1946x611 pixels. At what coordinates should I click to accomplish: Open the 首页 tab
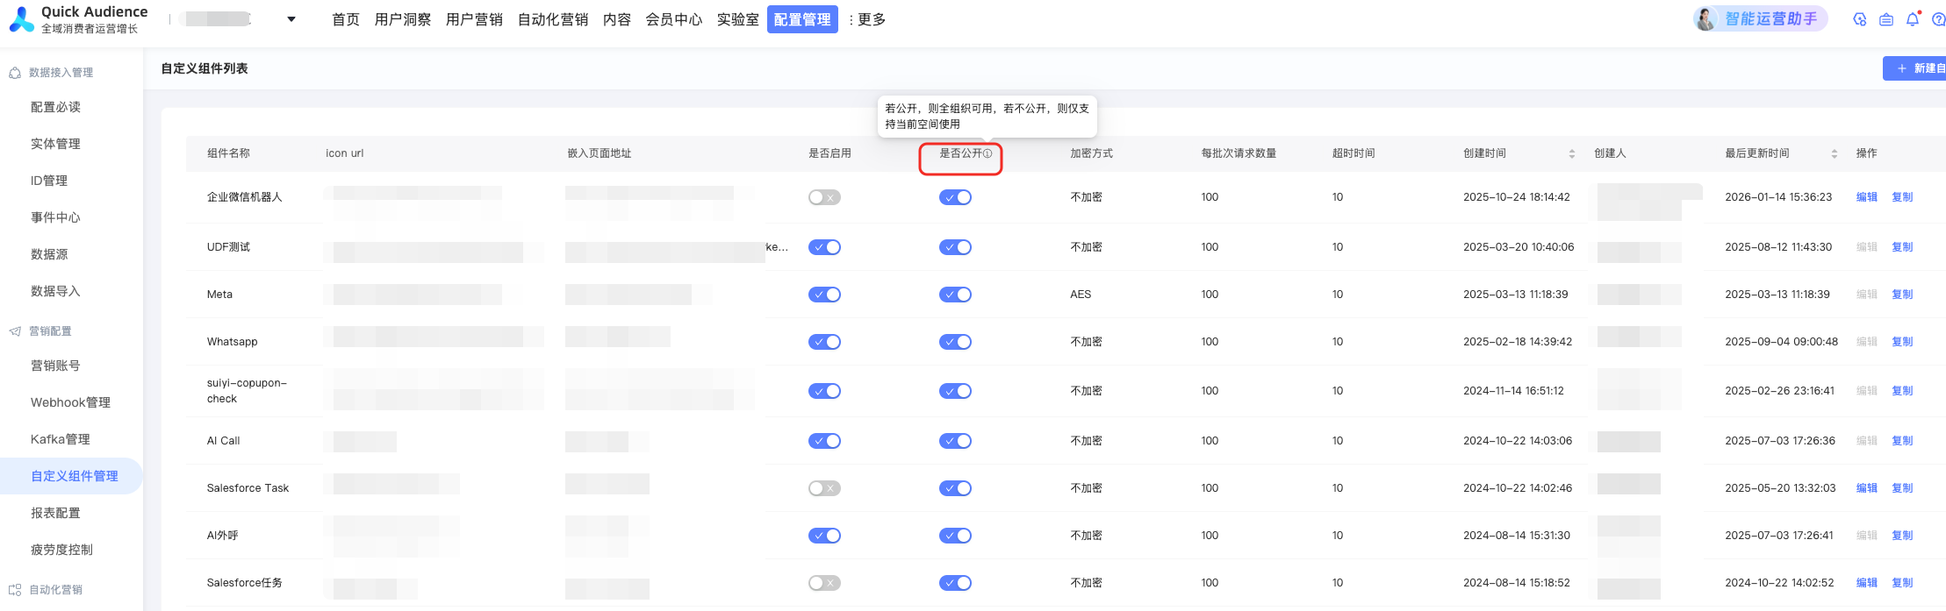[346, 19]
